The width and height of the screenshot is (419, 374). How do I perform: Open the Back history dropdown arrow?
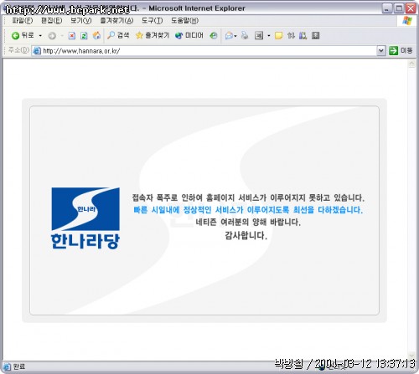(40, 35)
